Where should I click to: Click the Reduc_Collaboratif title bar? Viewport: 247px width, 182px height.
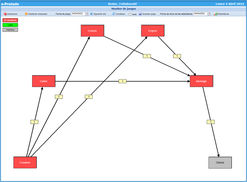[x=123, y=4]
